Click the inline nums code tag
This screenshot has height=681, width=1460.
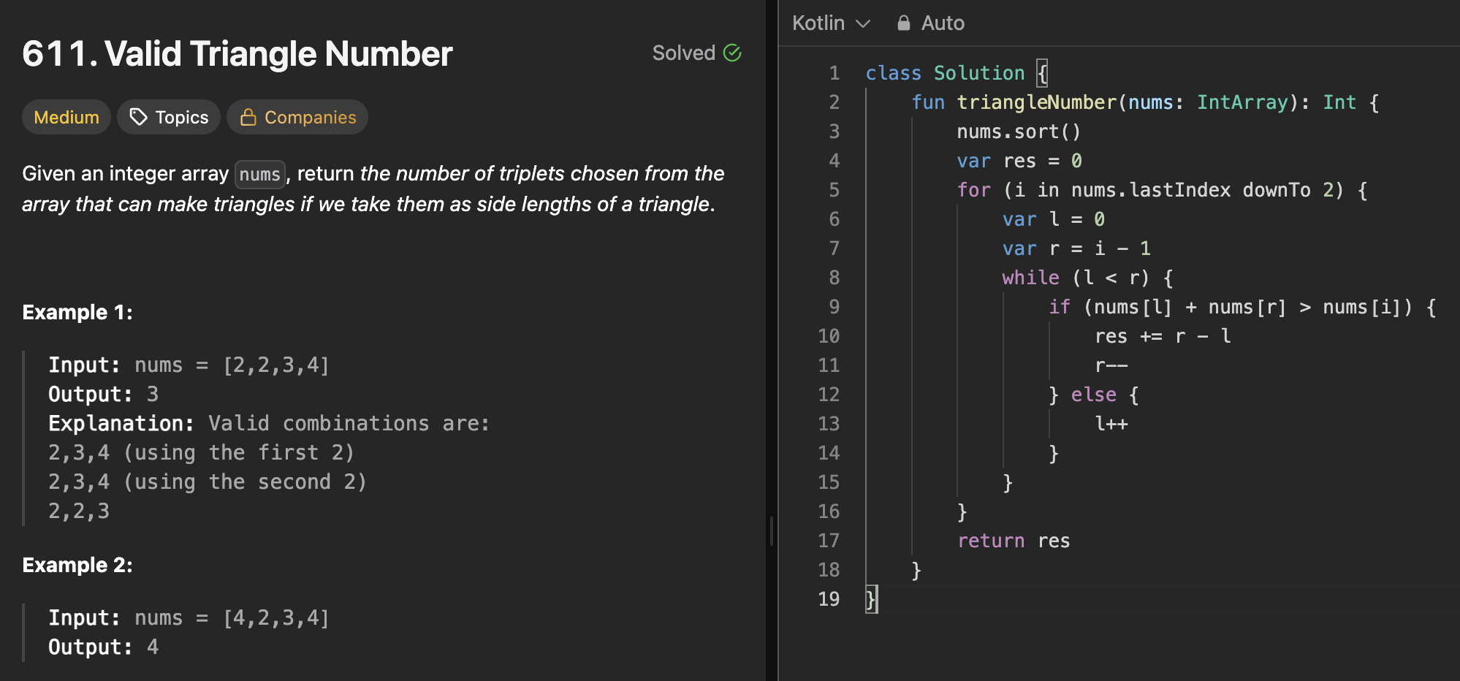coord(260,175)
